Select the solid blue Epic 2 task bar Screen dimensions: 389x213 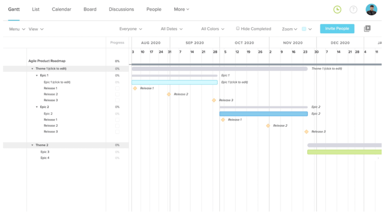[263, 114]
